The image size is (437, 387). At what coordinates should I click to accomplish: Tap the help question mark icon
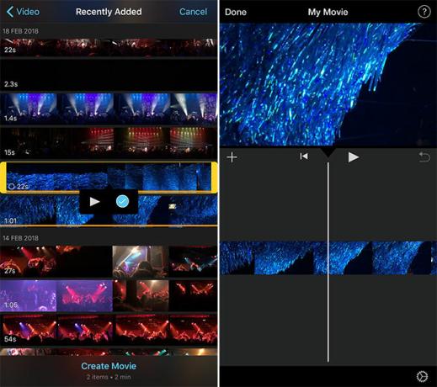[x=424, y=12]
